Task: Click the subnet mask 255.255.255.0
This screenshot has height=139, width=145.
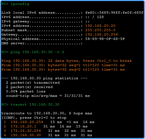Action: click(x=100, y=30)
